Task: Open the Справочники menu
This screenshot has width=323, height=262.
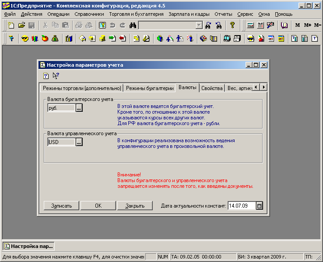Action: coord(89,14)
